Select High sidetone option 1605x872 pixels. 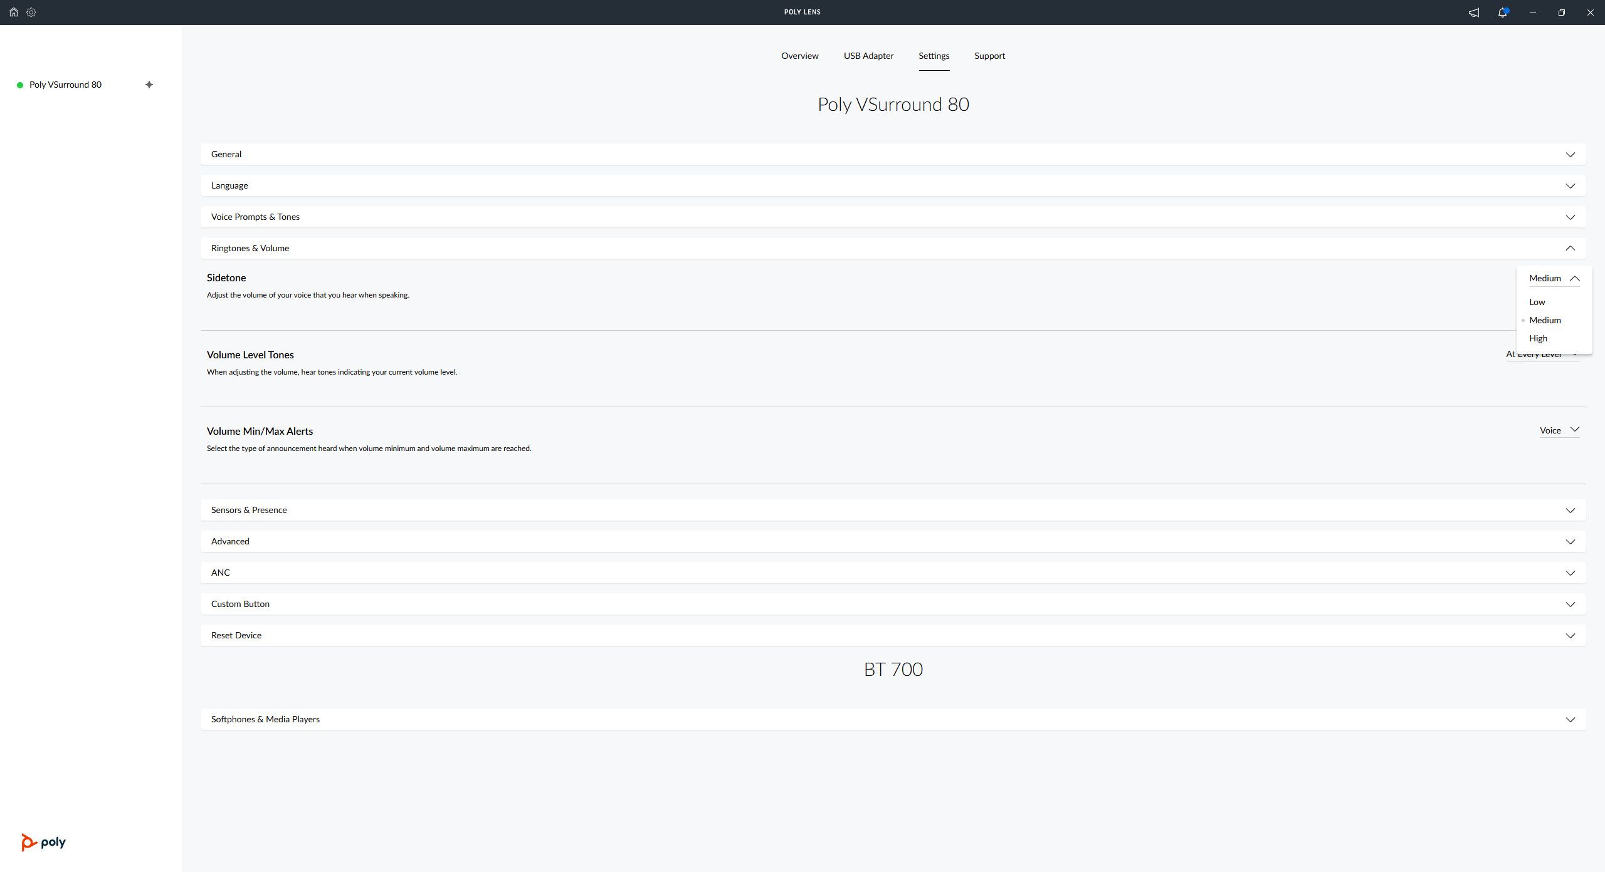tap(1538, 338)
